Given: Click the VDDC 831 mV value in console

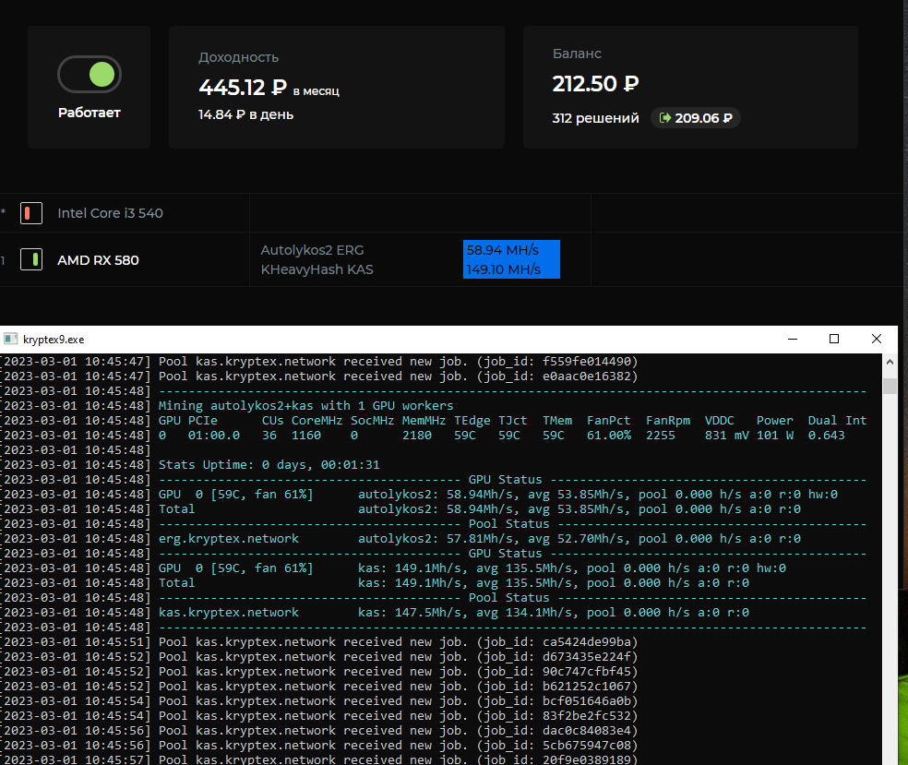Looking at the screenshot, I should (x=727, y=436).
